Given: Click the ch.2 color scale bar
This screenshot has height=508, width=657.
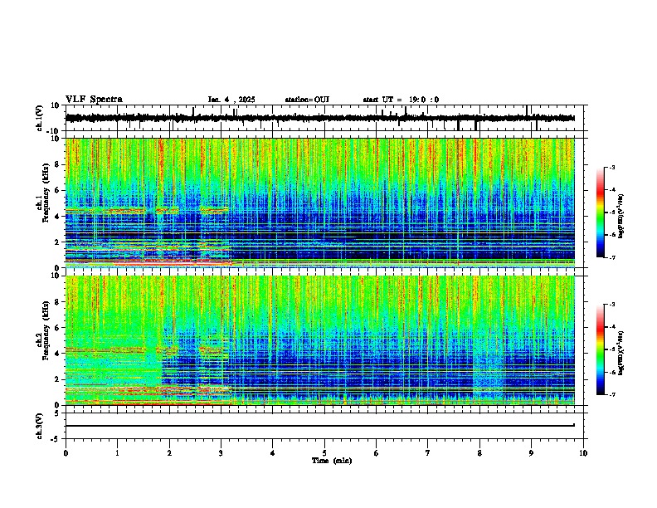Looking at the screenshot, I should (x=601, y=349).
